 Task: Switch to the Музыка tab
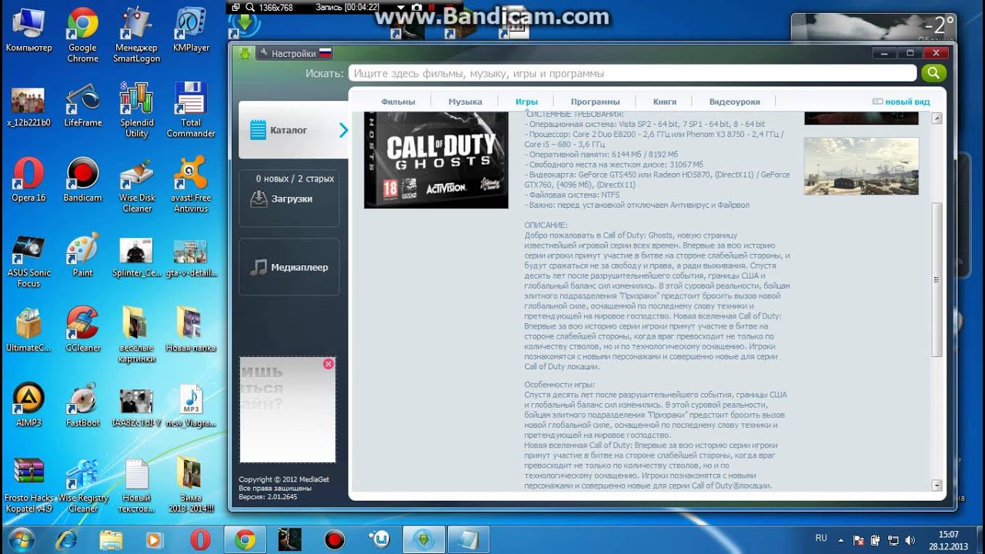(466, 102)
